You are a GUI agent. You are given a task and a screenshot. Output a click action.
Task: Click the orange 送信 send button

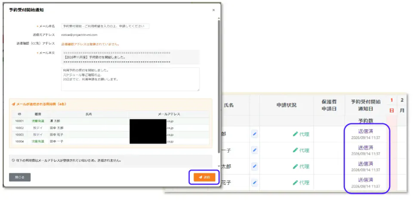[x=204, y=177]
